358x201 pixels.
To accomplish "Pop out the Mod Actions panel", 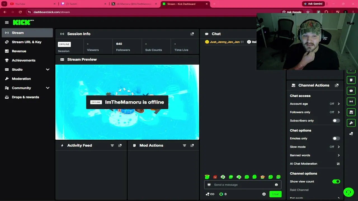I will pyautogui.click(x=192, y=145).
